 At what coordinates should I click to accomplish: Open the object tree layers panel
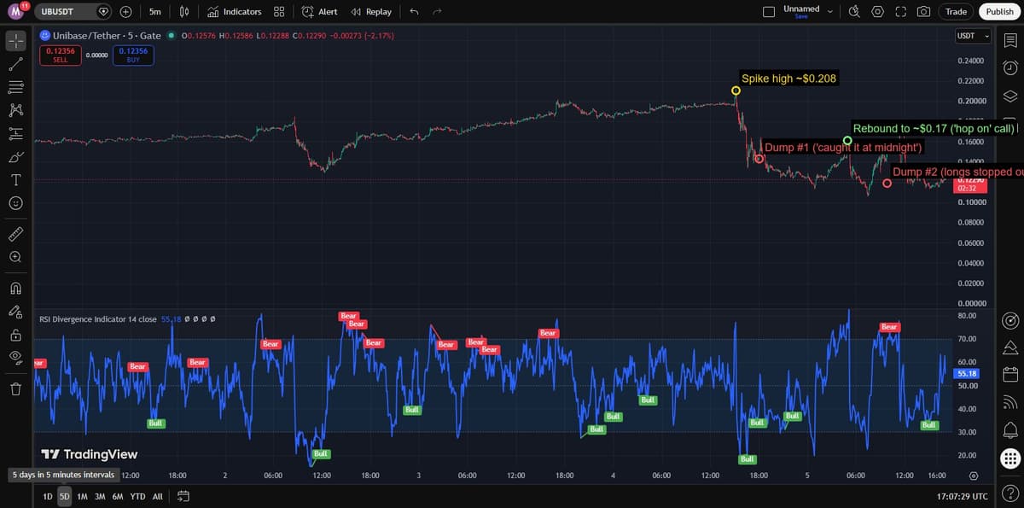(1009, 95)
